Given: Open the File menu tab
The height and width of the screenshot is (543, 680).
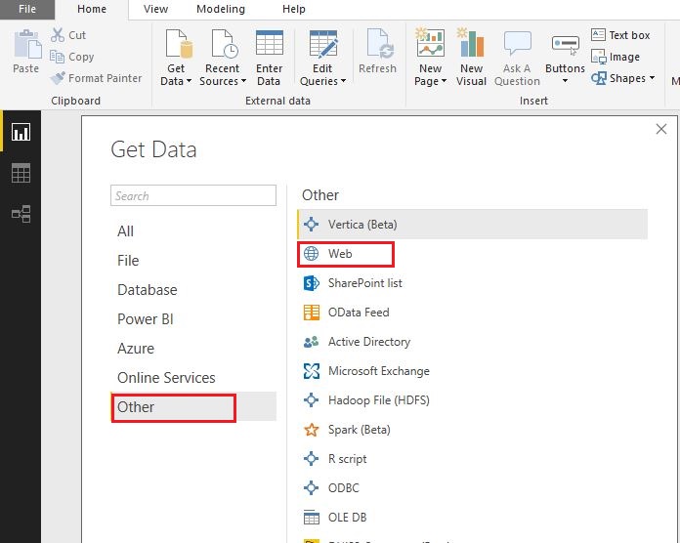Looking at the screenshot, I should click(x=28, y=9).
